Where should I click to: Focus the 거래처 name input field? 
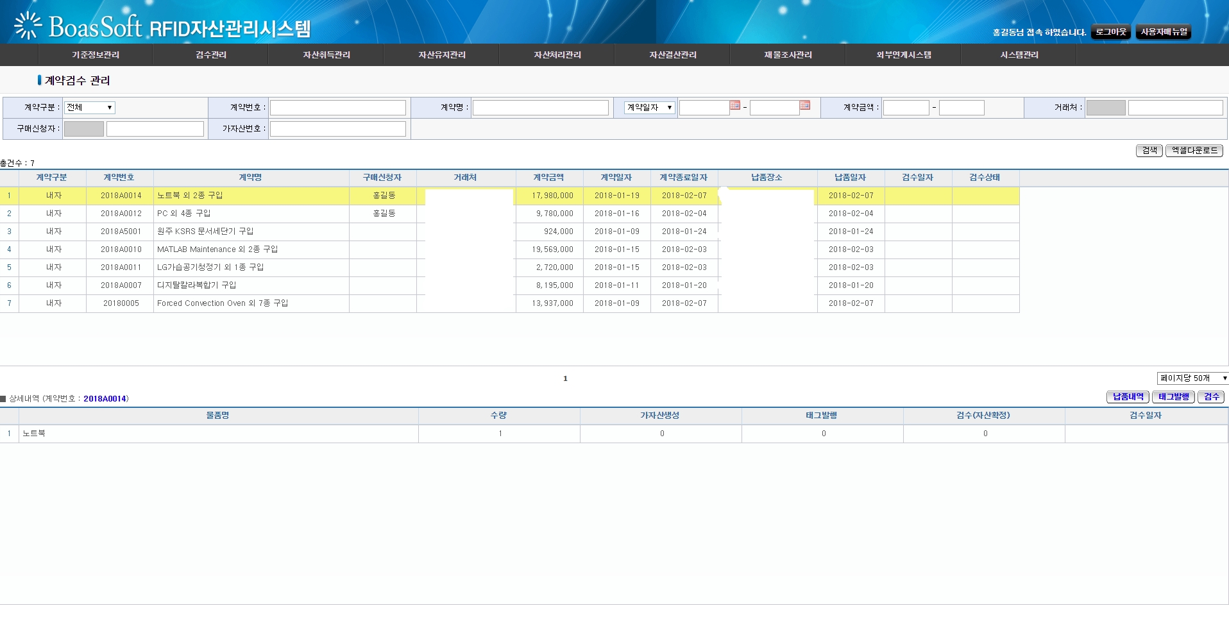1176,108
